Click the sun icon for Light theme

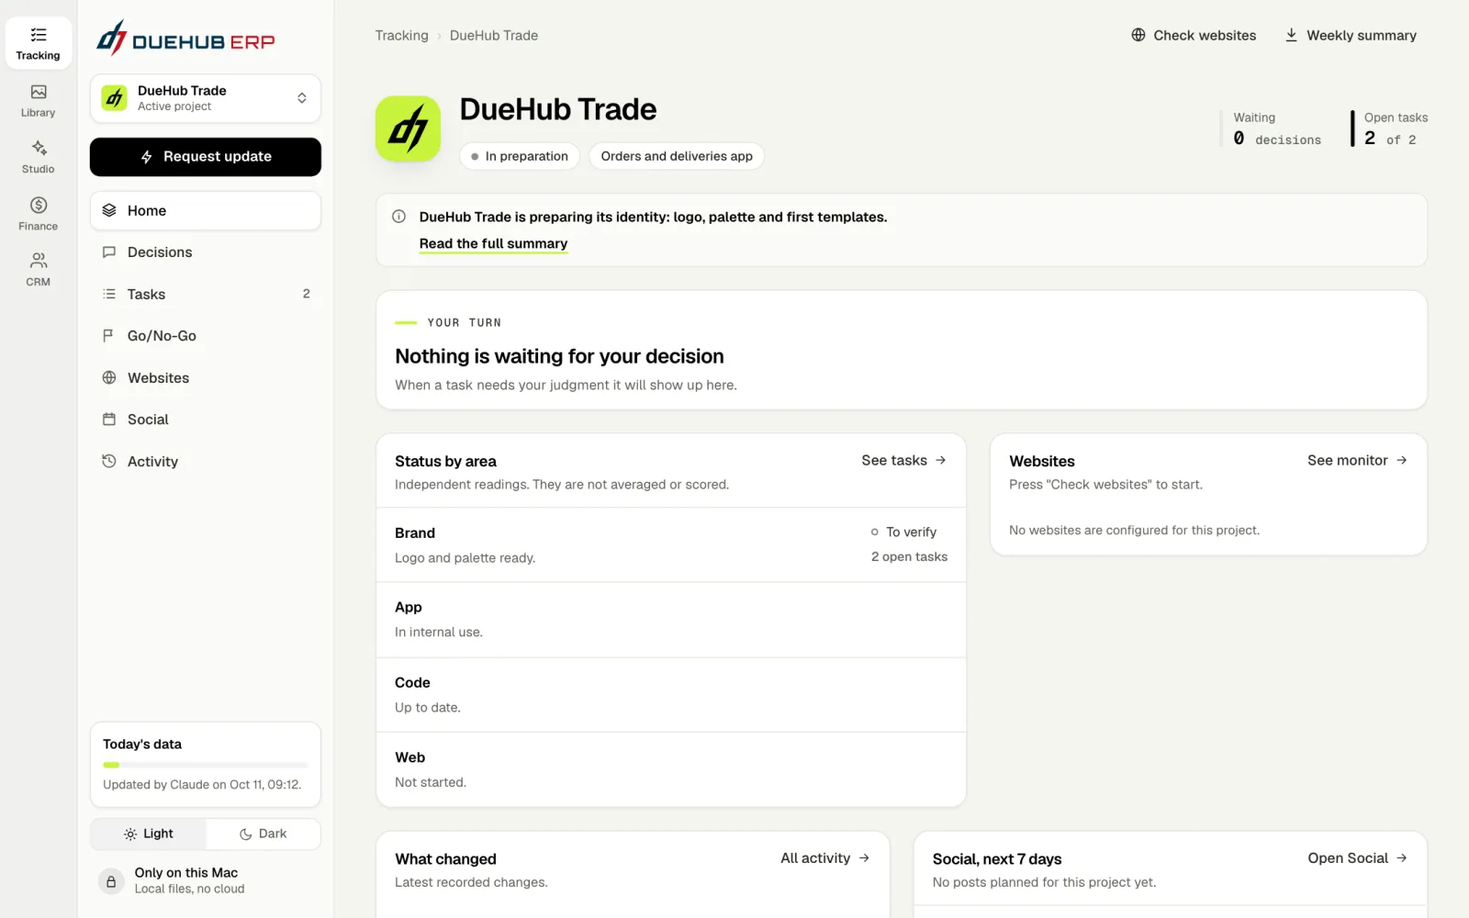click(x=130, y=834)
